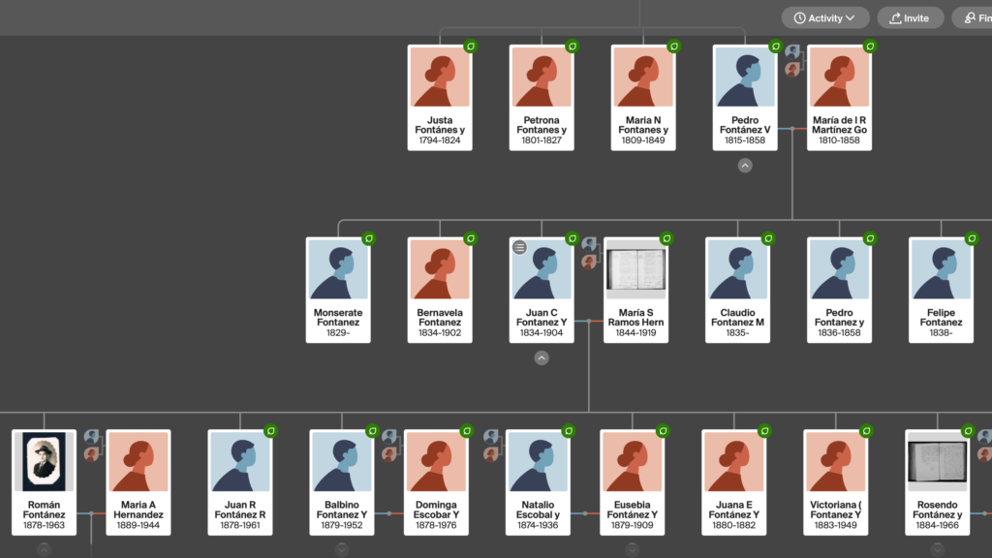Image resolution: width=992 pixels, height=558 pixels.
Task: Select Felipe Fontanez 1838- card
Action: (x=941, y=290)
